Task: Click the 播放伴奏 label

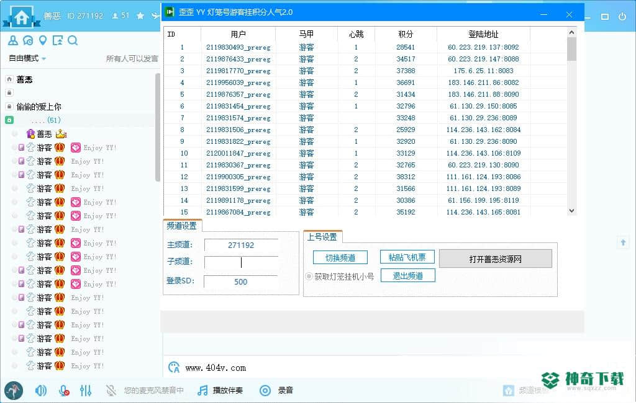Action: [227, 391]
